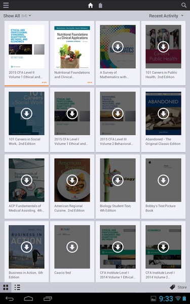The width and height of the screenshot is (190, 304).
Task: Download Biology Student Text, 4th Edition
Action: pyautogui.click(x=118, y=180)
